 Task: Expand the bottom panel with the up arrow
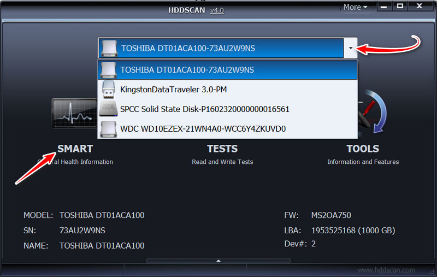pyautogui.click(x=218, y=261)
